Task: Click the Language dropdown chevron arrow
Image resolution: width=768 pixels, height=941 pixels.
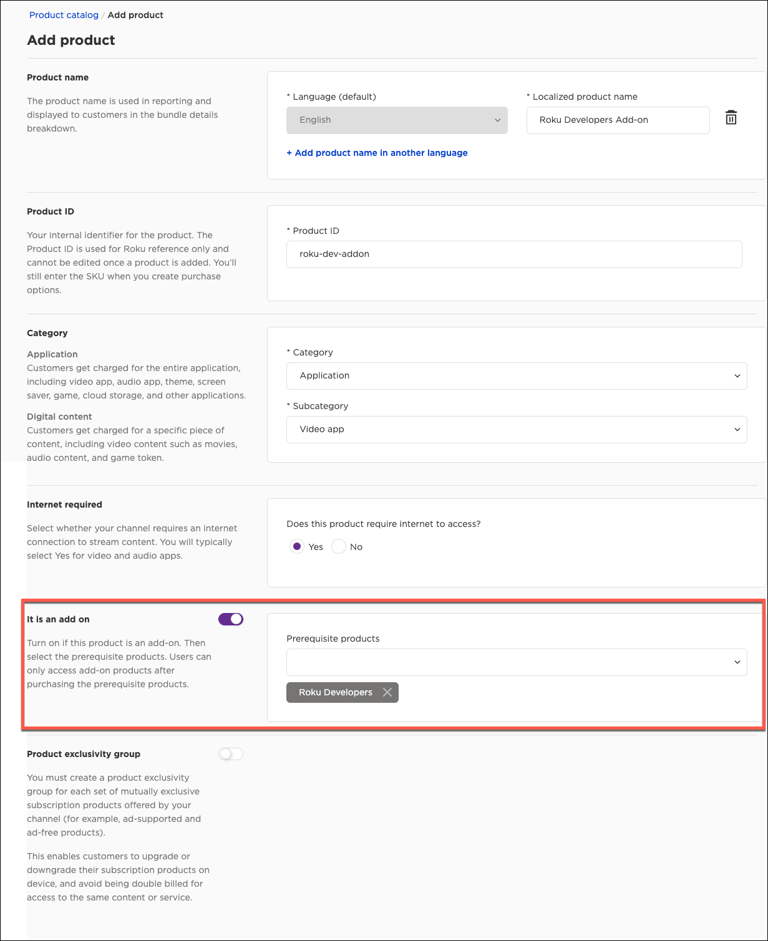Action: pos(497,120)
